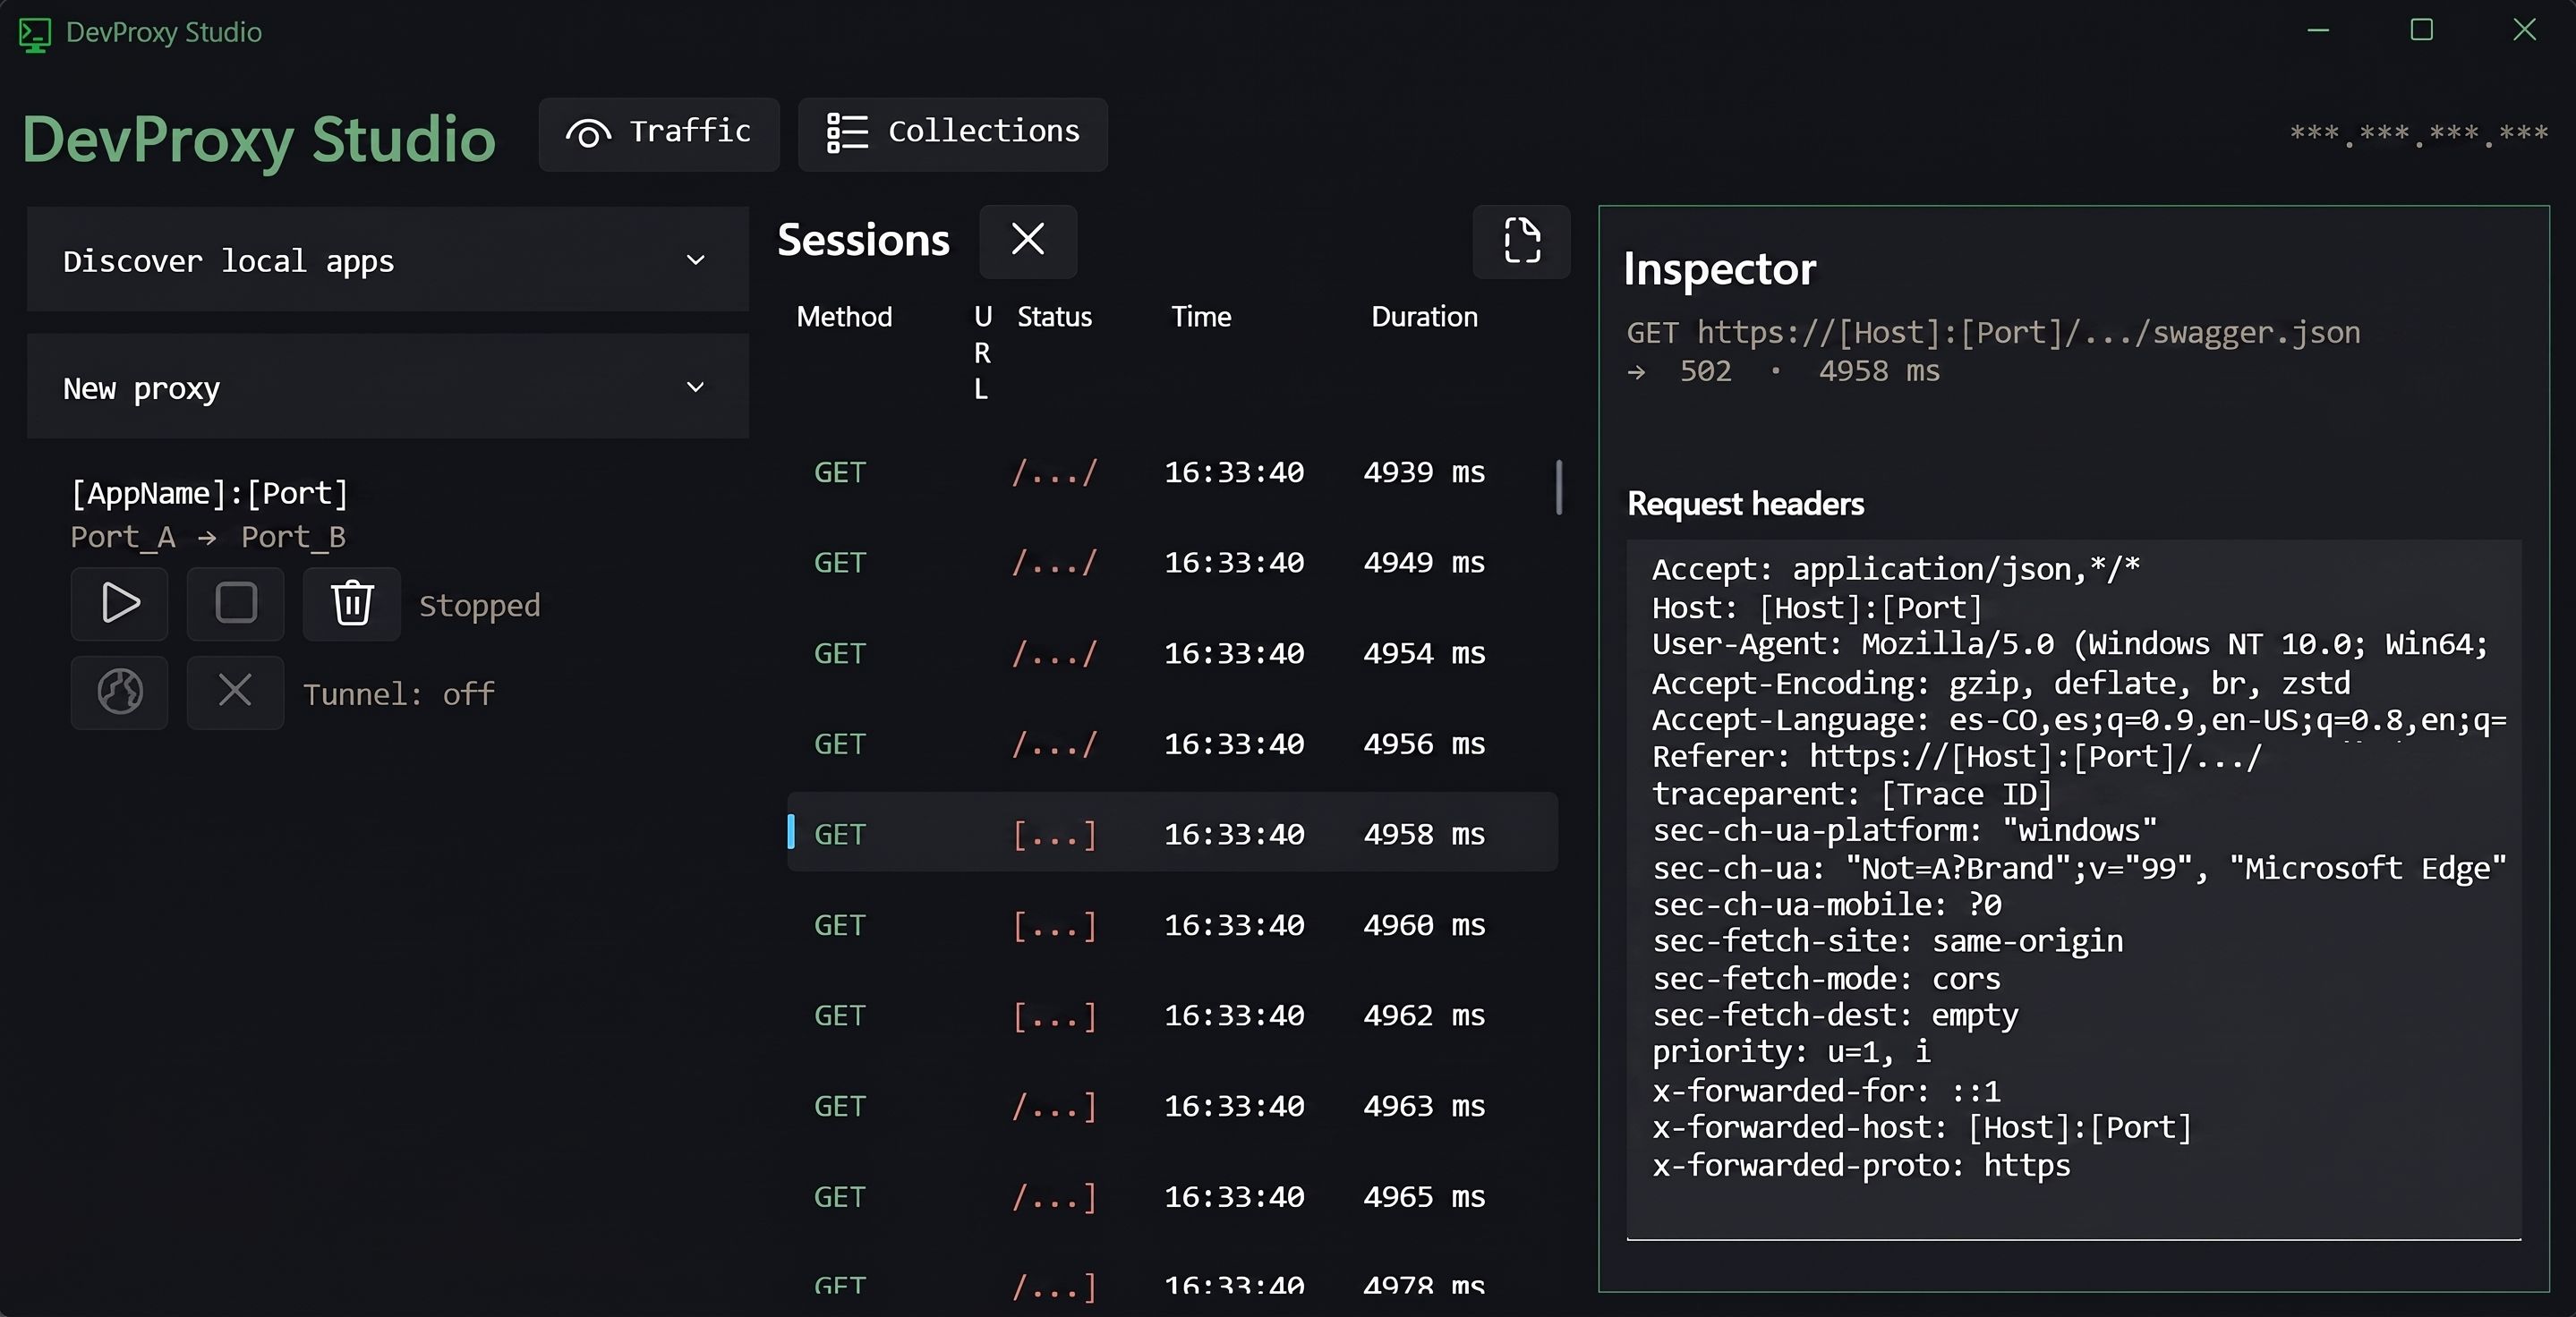This screenshot has width=2576, height=1317.
Task: Select the GET session lasting 4965 ms
Action: tap(1172, 1196)
